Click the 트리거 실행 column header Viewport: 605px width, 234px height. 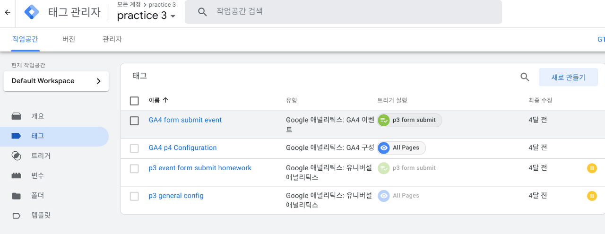pos(392,100)
